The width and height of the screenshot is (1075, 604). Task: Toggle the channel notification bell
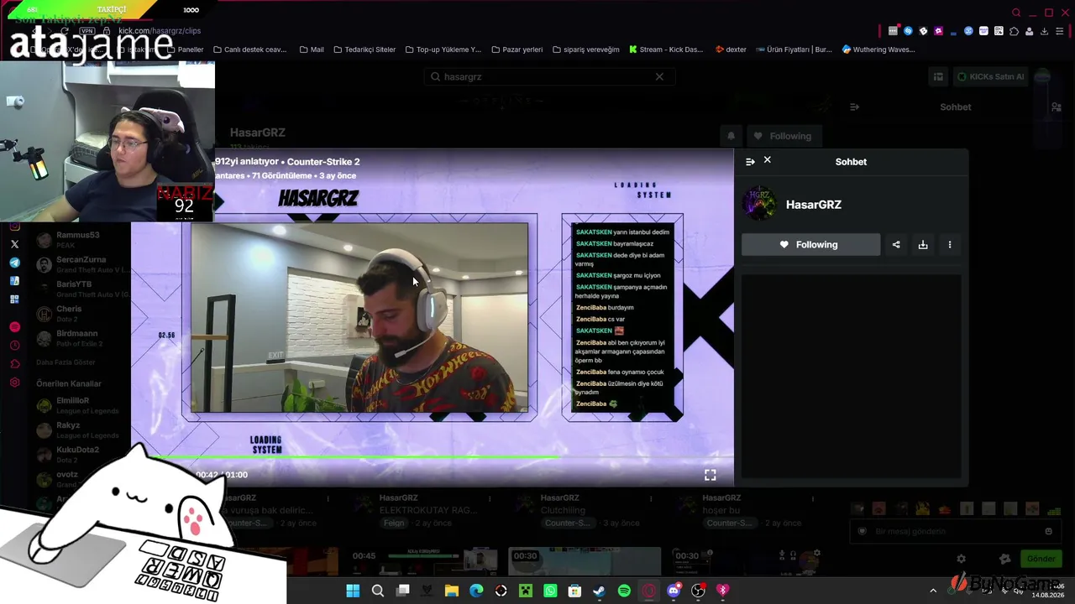pyautogui.click(x=731, y=136)
